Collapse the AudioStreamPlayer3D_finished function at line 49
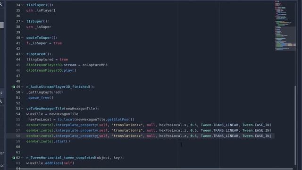 (x=22, y=87)
